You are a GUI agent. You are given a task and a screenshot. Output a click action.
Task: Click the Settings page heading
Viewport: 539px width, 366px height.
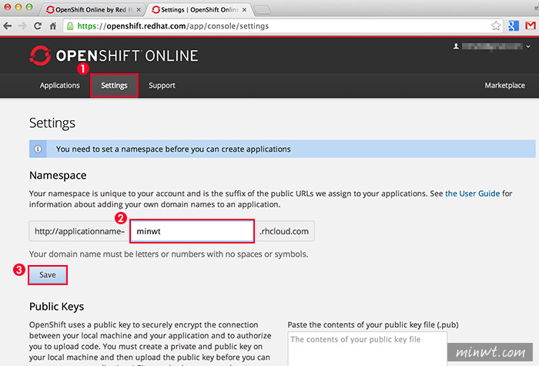coord(52,123)
